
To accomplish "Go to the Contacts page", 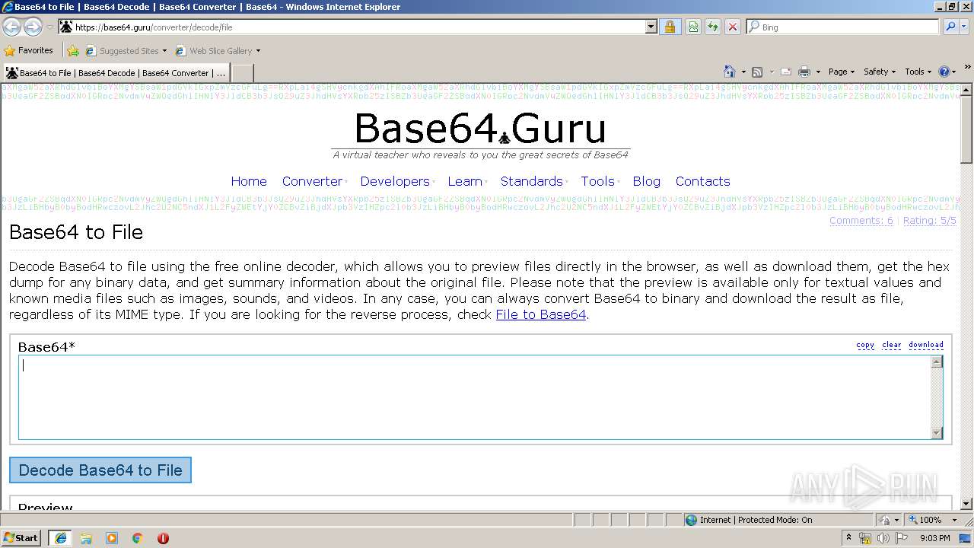I will [703, 181].
